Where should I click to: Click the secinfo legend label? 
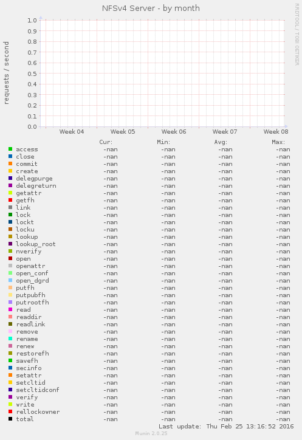29,368
